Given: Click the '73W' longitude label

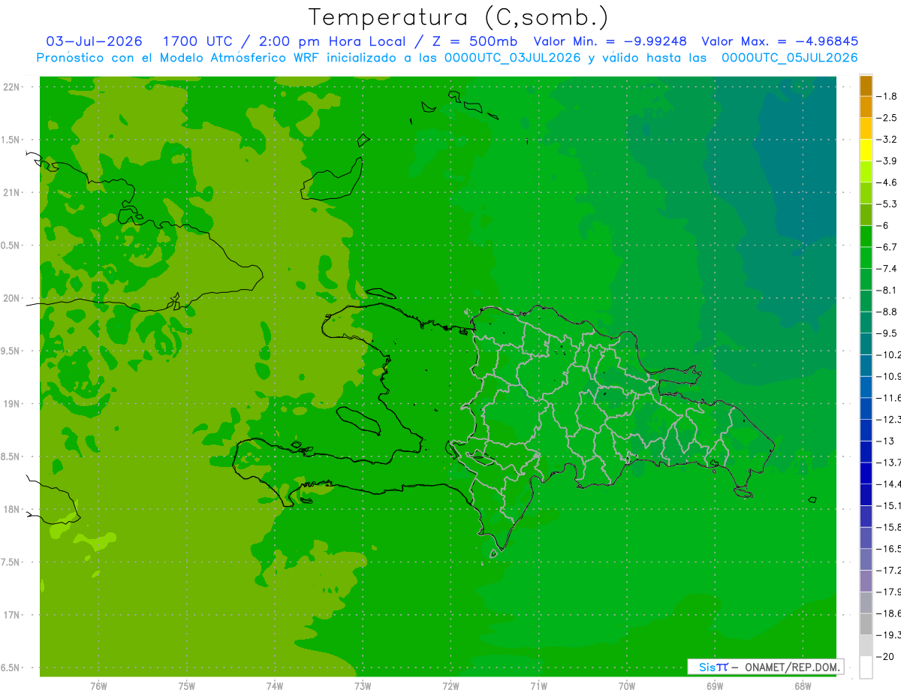Looking at the screenshot, I should click(x=363, y=686).
